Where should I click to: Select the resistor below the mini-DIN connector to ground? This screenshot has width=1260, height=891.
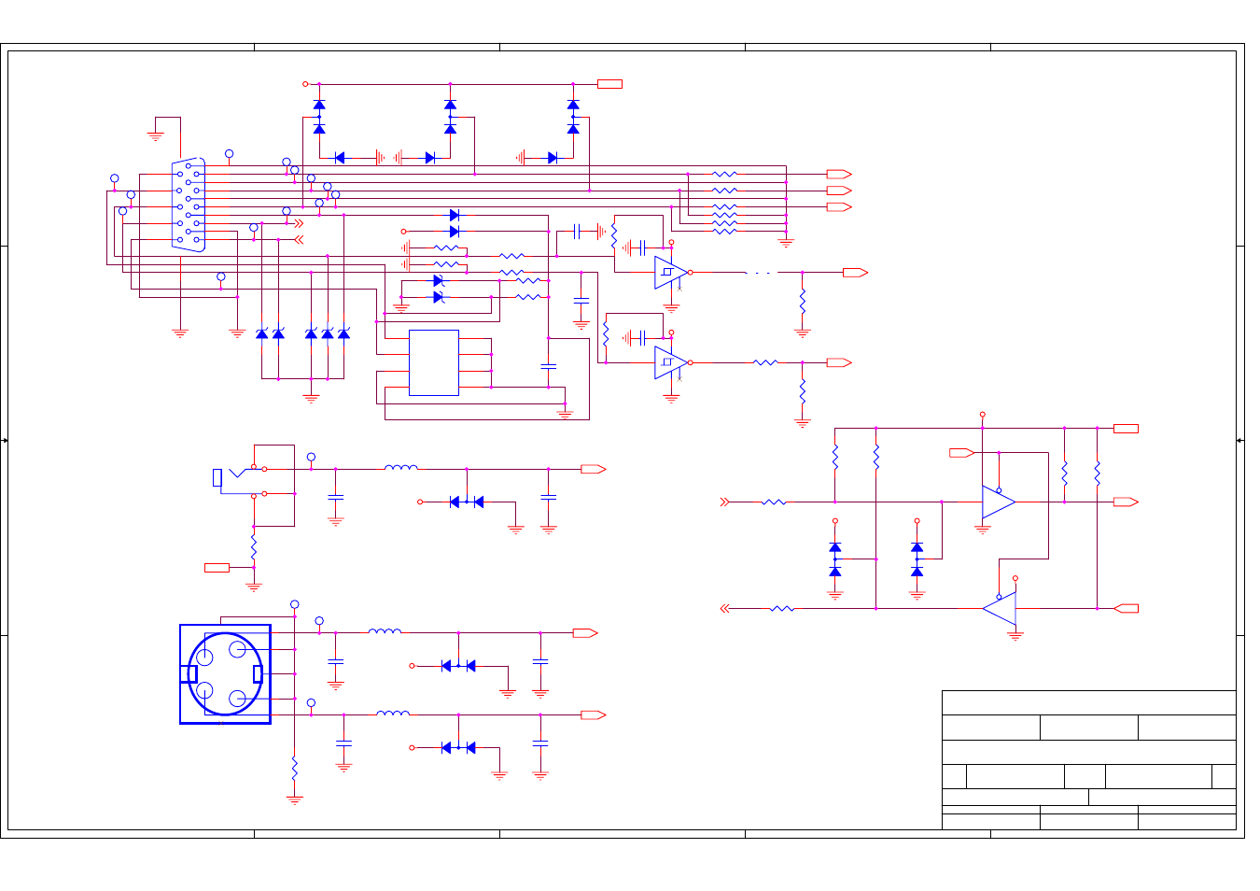click(295, 769)
